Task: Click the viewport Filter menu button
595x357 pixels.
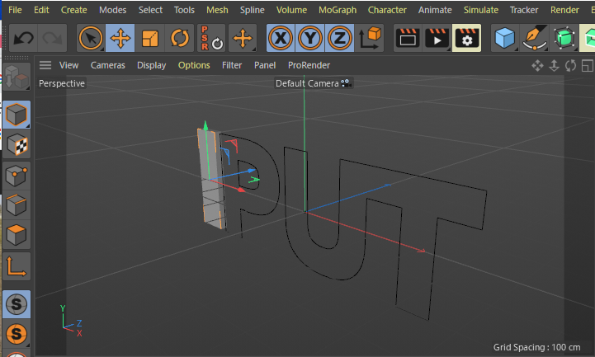Action: coord(232,65)
